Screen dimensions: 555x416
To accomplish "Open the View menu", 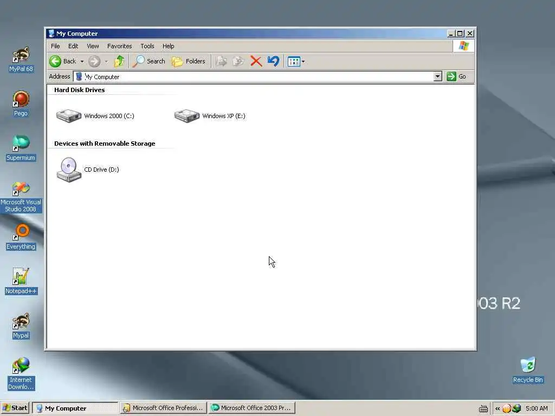I will tap(93, 46).
